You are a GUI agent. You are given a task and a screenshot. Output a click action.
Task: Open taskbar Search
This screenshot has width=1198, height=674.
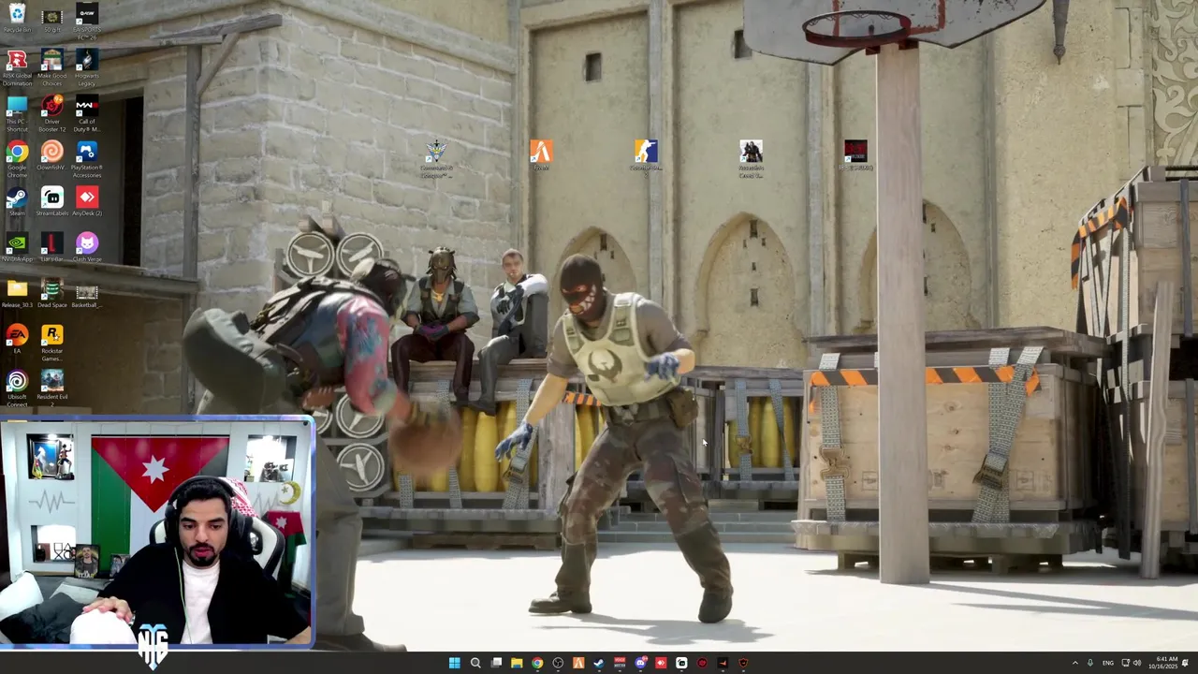point(475,663)
